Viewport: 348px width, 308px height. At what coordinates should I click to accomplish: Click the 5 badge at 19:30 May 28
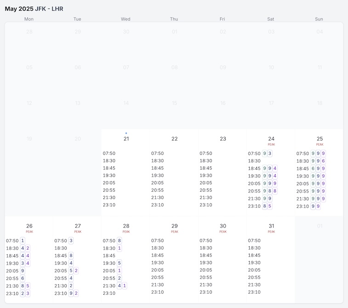(119, 263)
